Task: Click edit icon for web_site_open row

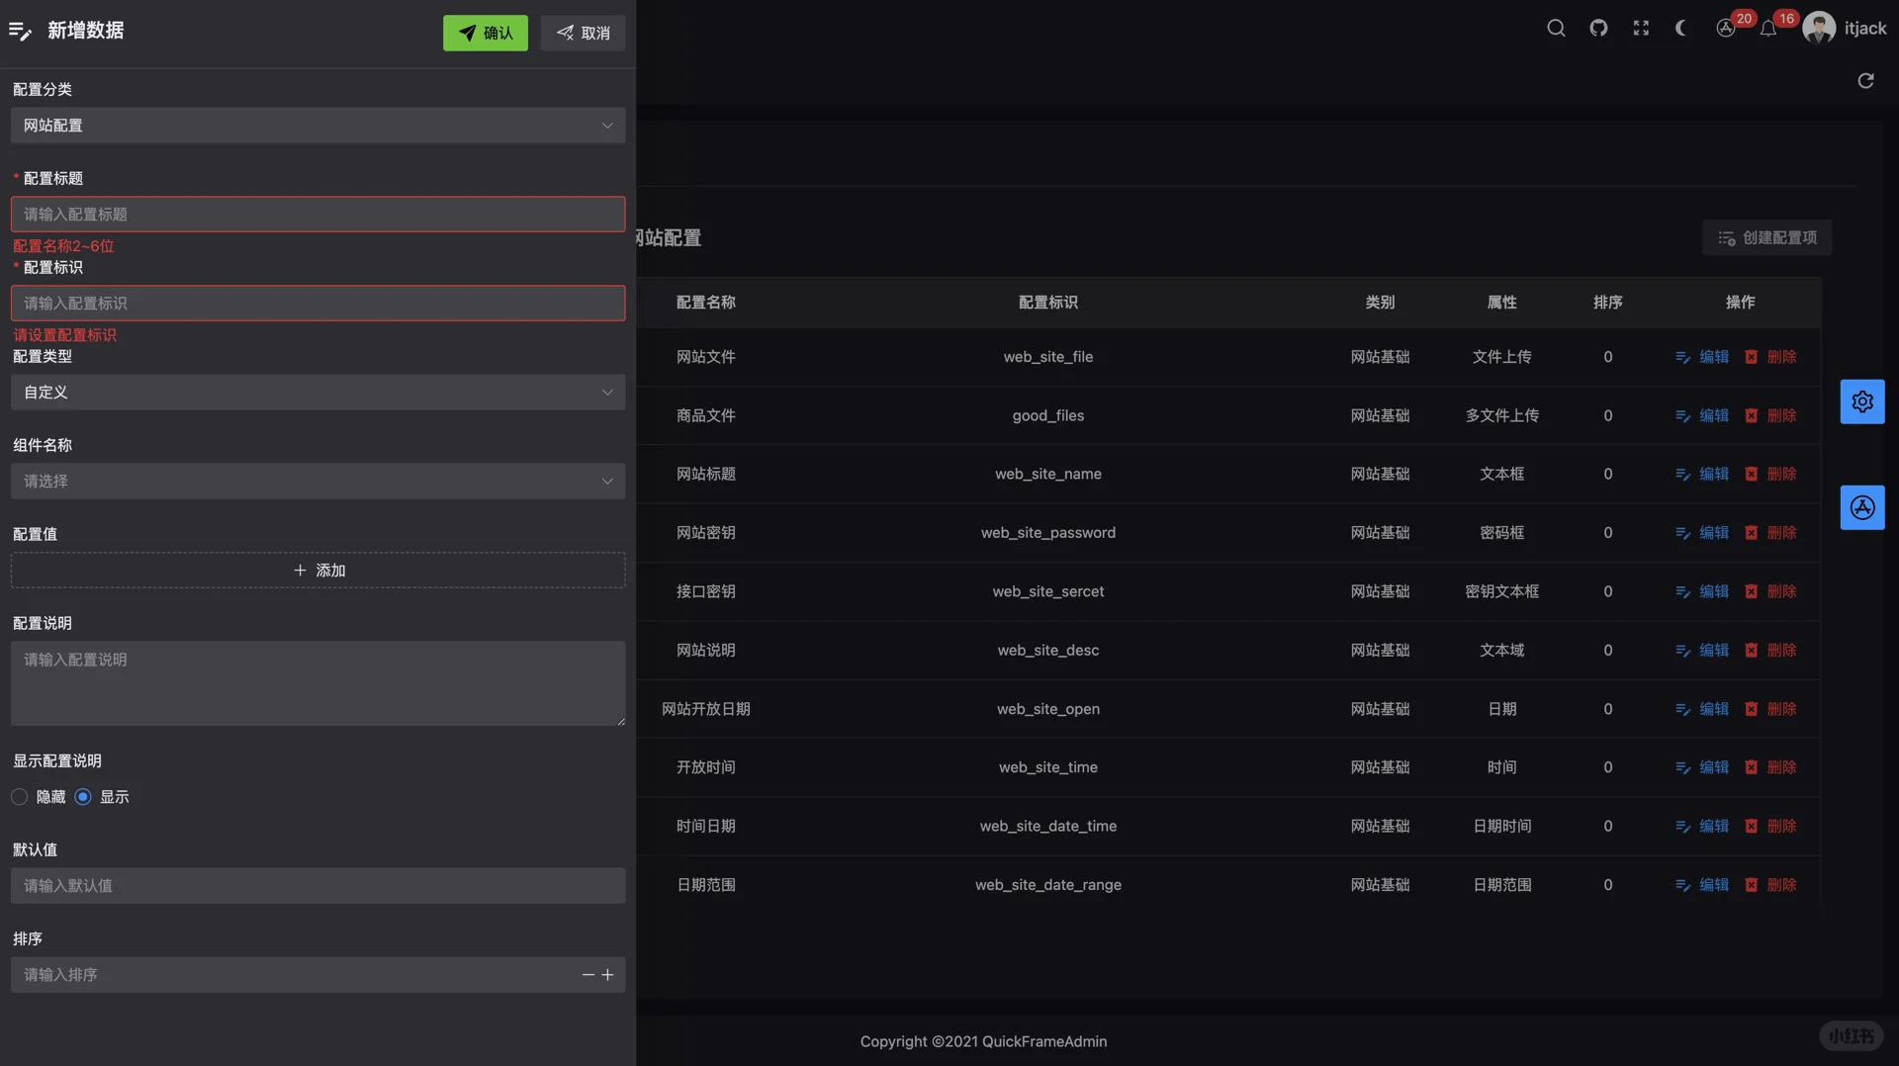Action: 1682,709
